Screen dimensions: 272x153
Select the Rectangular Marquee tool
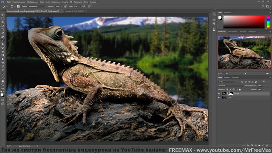(x=3, y=18)
